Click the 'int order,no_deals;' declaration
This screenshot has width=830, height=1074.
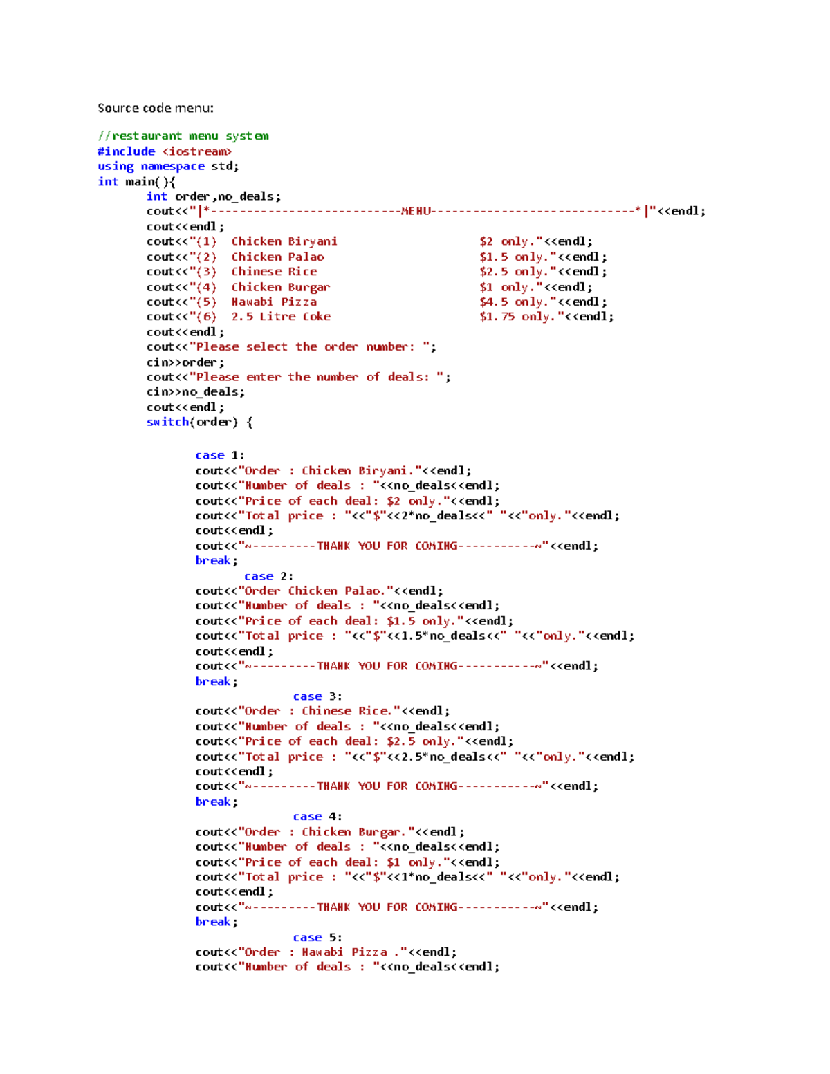point(214,196)
